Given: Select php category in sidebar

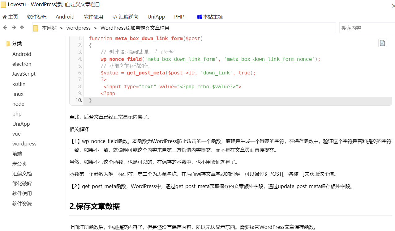Looking at the screenshot, I should 17,114.
